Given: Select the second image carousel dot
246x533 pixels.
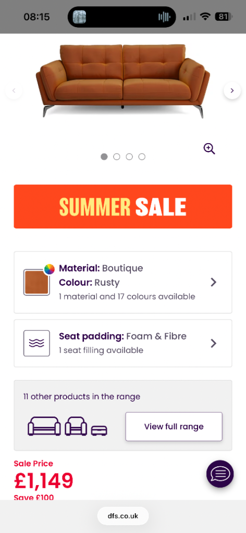Looking at the screenshot, I should pyautogui.click(x=117, y=157).
